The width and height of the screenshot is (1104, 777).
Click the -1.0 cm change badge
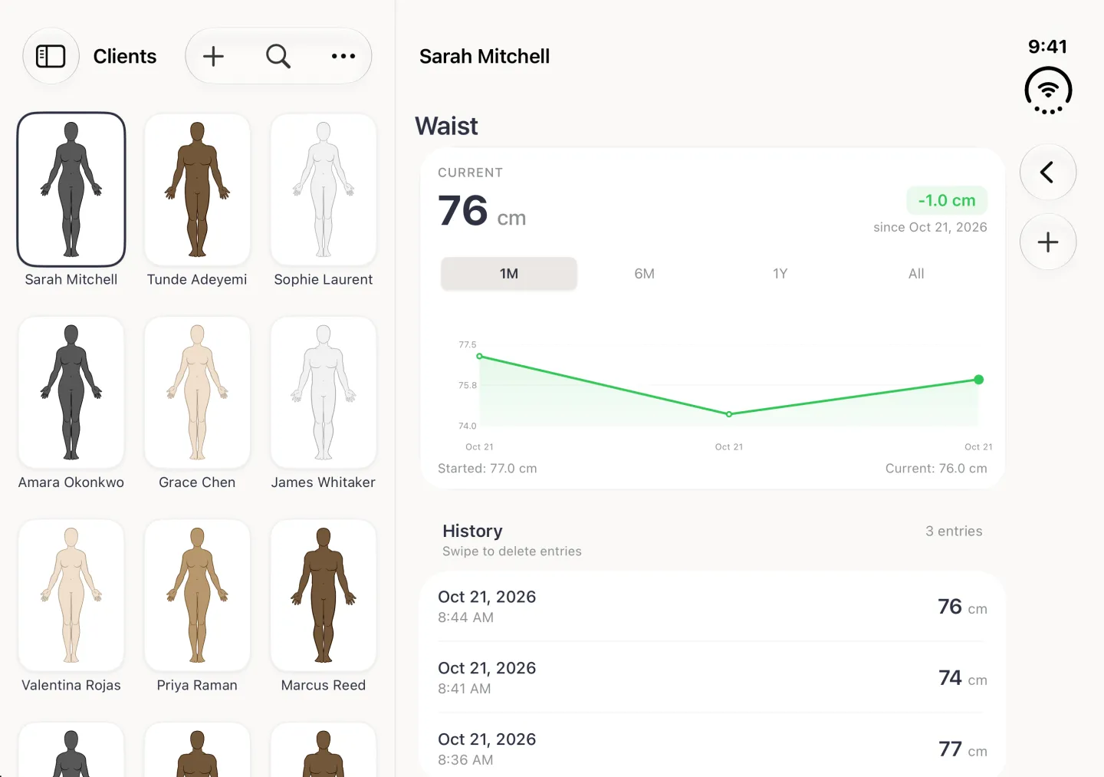pos(947,200)
